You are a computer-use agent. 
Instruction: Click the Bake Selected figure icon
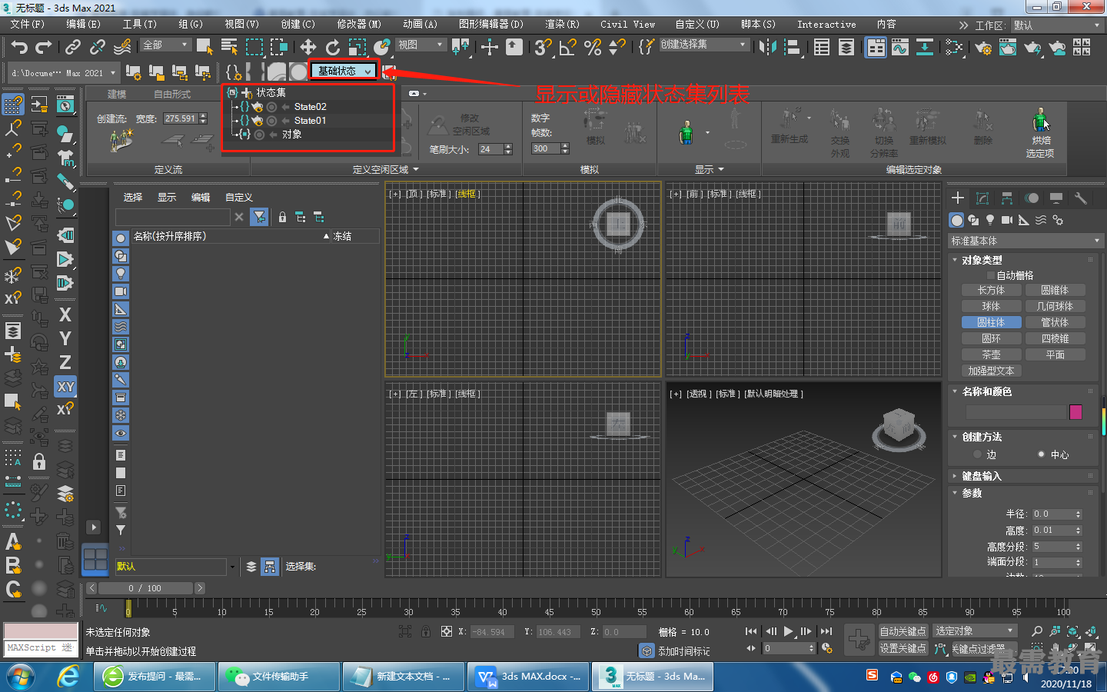tap(1040, 121)
